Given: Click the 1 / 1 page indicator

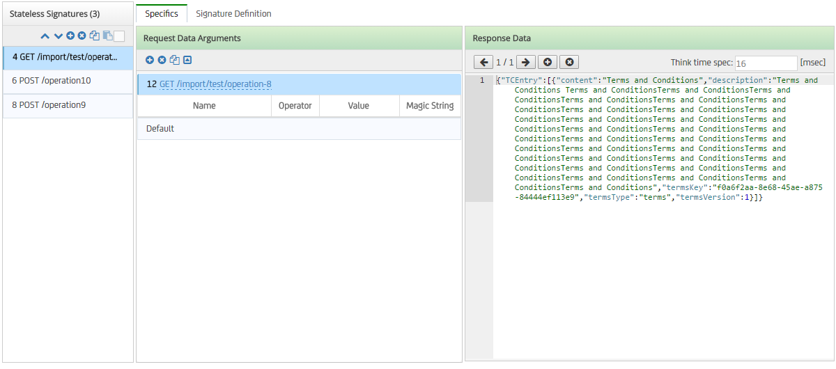Looking at the screenshot, I should click(x=504, y=63).
